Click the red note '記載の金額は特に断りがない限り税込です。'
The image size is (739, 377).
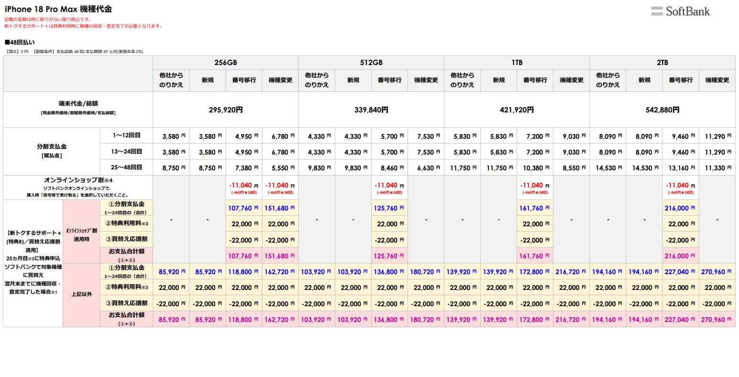48,20
